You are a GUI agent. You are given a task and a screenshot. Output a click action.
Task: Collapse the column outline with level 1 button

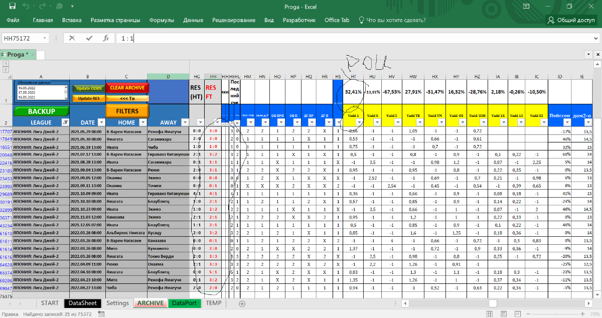coord(6,64)
